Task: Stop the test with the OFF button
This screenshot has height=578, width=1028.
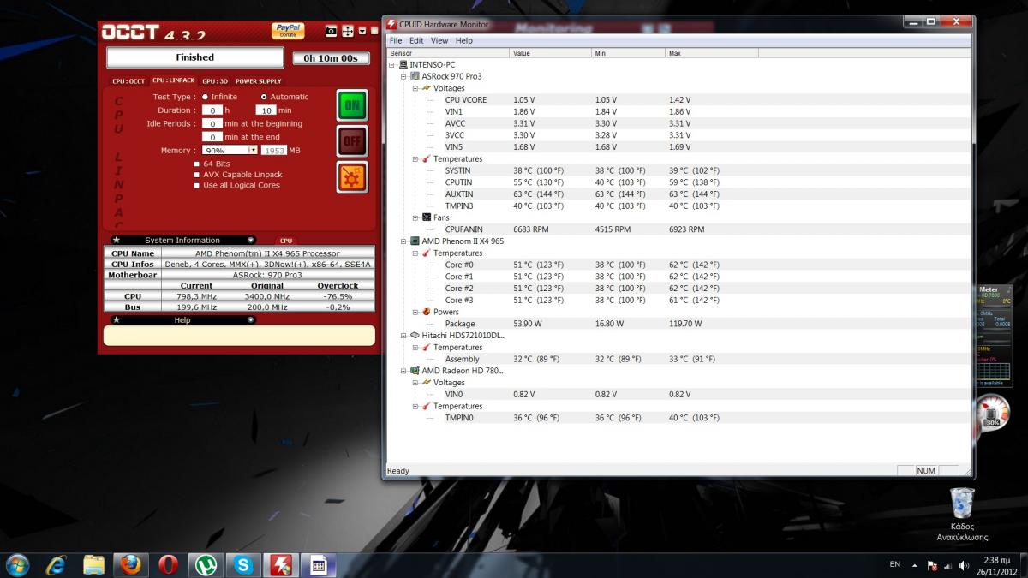Action: pos(352,140)
